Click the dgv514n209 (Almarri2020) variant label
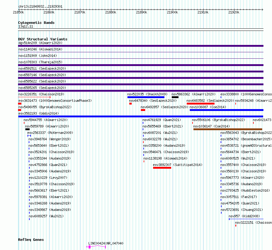Viewport: 272px width, 250px height. [x=40, y=43]
